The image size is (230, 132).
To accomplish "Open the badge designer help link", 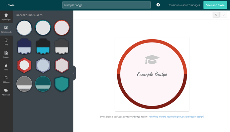I will (176, 117).
